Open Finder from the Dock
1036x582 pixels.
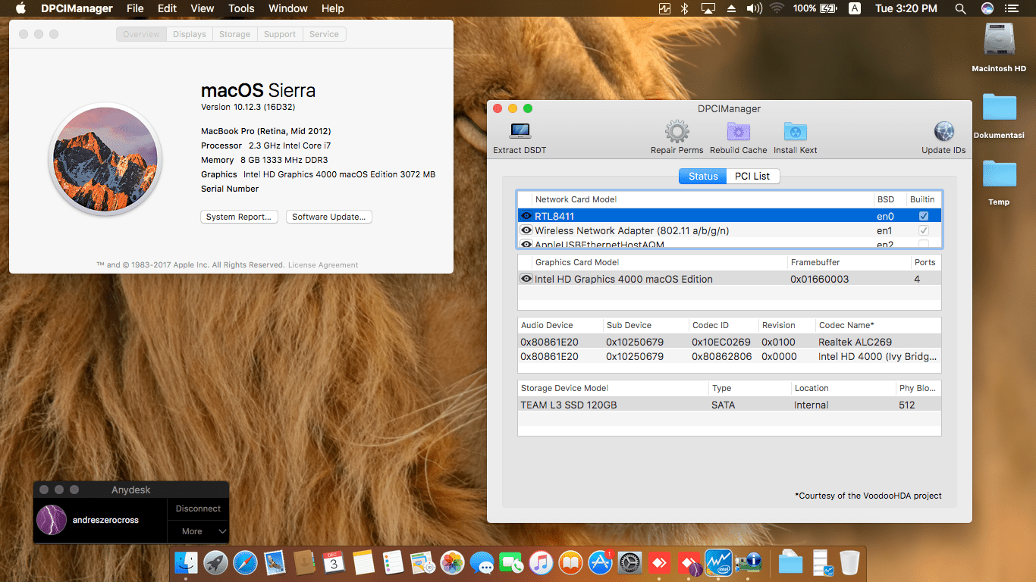click(187, 562)
